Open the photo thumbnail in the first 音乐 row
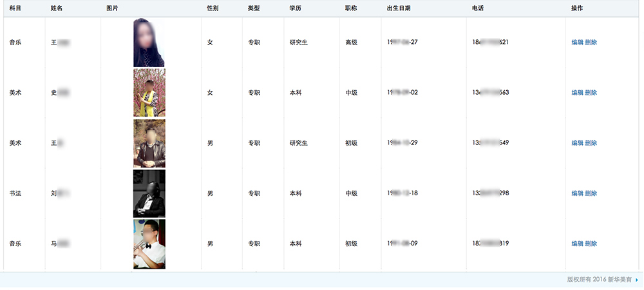 coord(149,43)
